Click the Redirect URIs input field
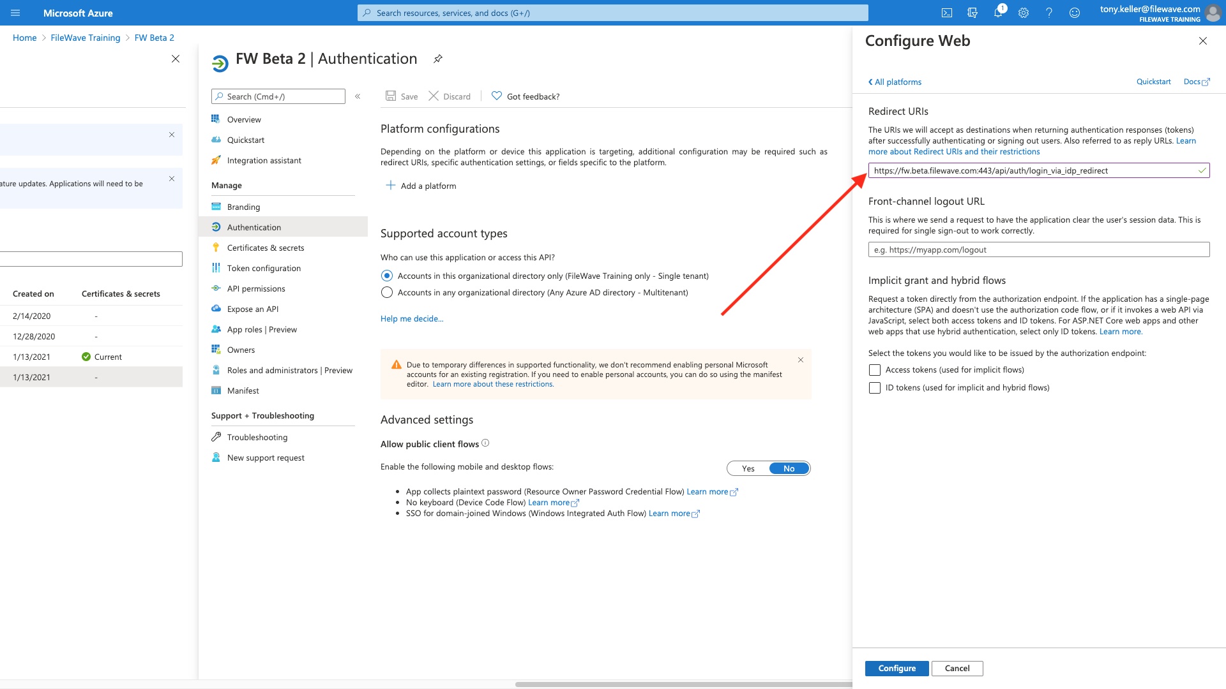This screenshot has height=689, width=1226. [1039, 170]
